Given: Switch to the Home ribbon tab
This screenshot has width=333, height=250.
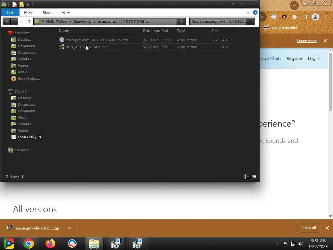Looking at the screenshot, I should coord(29,13).
